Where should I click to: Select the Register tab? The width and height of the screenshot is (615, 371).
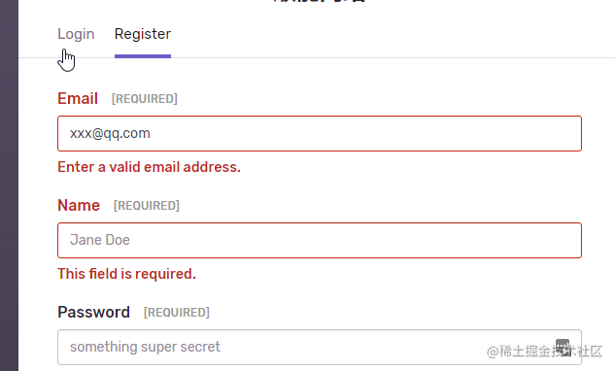(x=143, y=34)
